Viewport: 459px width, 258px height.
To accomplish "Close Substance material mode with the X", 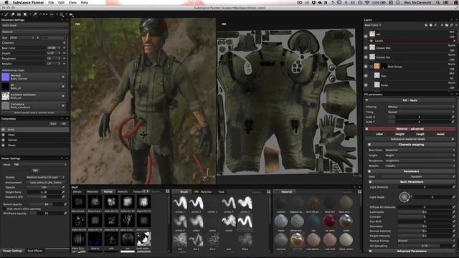I will point(453,139).
